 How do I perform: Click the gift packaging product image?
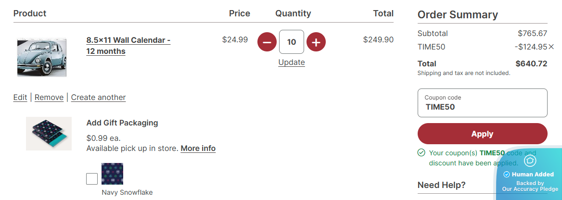coord(49,133)
